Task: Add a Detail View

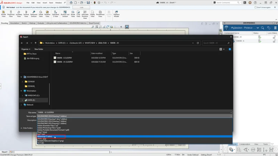Action: tap(41, 14)
